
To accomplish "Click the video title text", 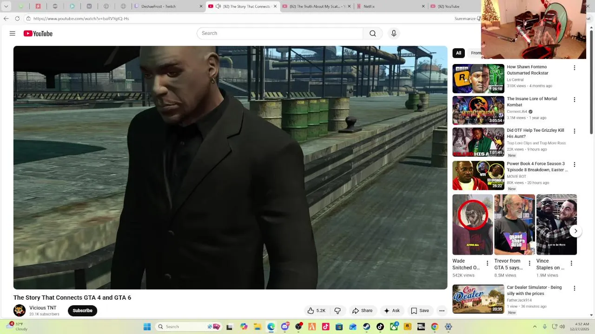I will coord(72,298).
